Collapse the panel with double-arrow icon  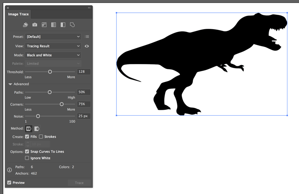89,8
